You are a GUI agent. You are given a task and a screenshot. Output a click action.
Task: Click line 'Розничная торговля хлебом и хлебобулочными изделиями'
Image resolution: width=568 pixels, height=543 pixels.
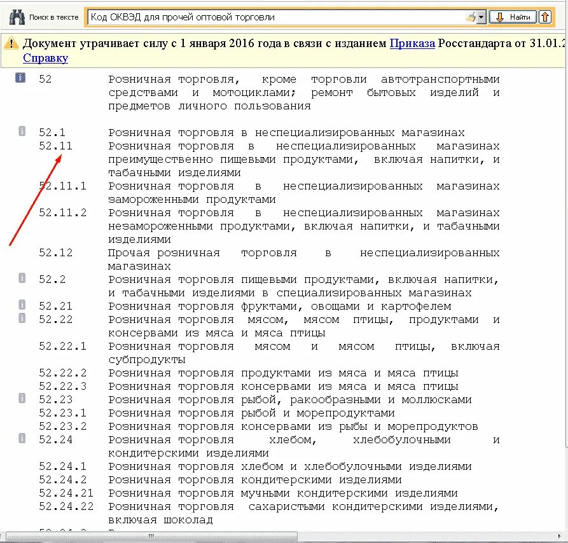(290, 467)
